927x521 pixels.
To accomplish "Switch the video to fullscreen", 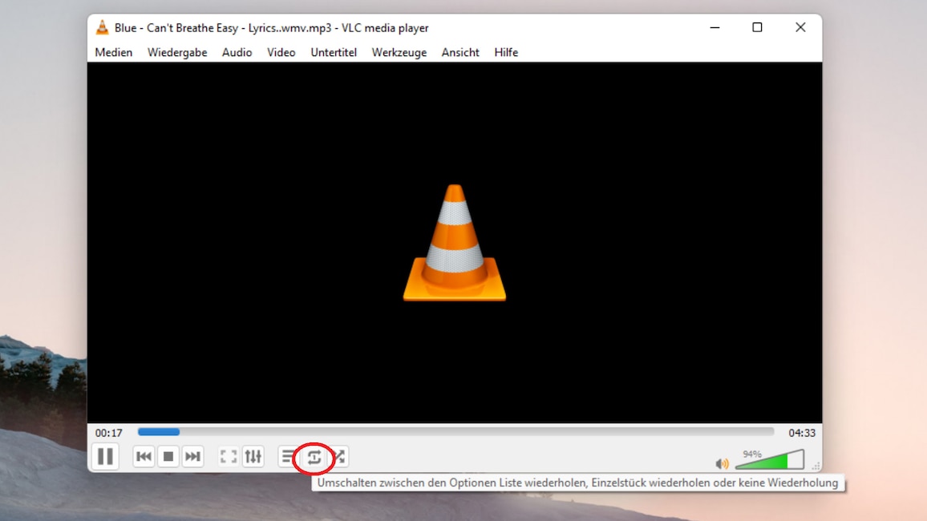I will click(228, 456).
